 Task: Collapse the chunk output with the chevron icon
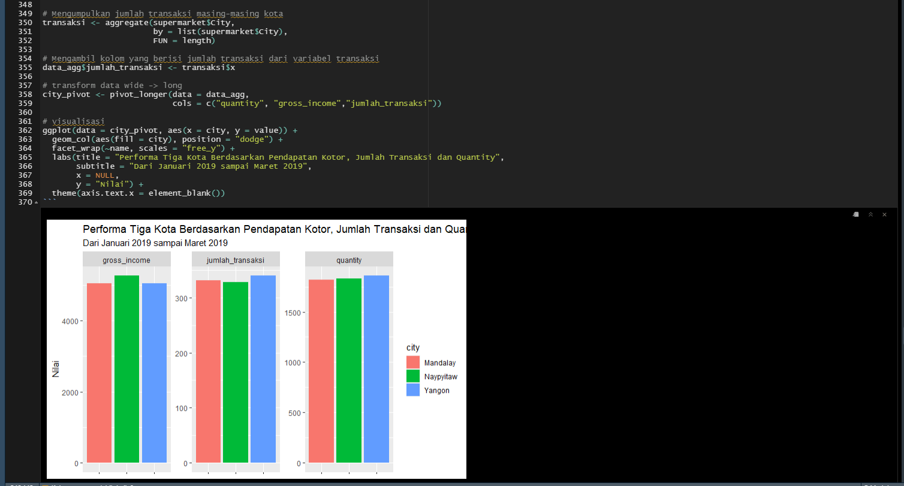[x=870, y=214]
